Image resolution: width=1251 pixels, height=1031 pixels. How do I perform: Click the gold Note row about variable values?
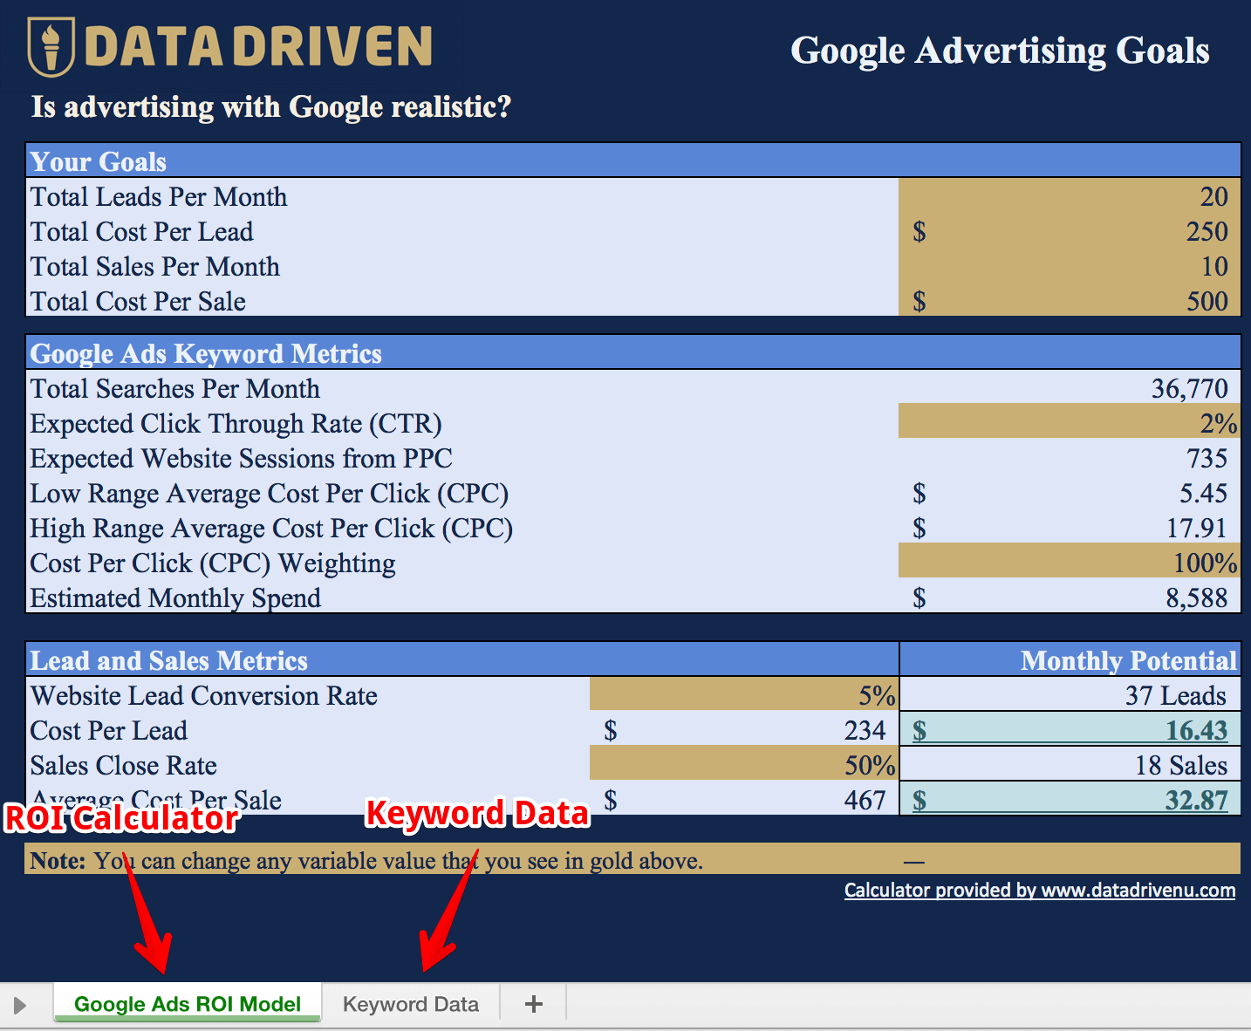point(633,859)
